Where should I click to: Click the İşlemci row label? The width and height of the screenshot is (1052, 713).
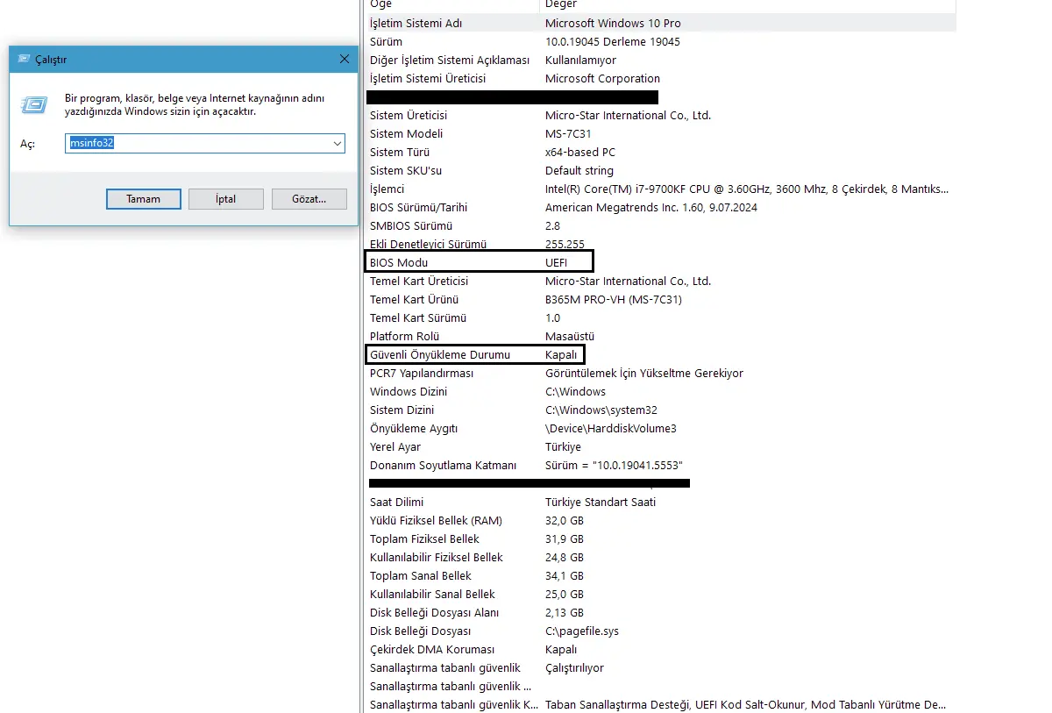[x=387, y=189]
